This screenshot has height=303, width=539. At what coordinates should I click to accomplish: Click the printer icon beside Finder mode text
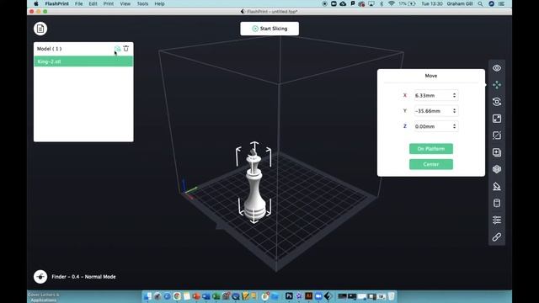(x=40, y=277)
